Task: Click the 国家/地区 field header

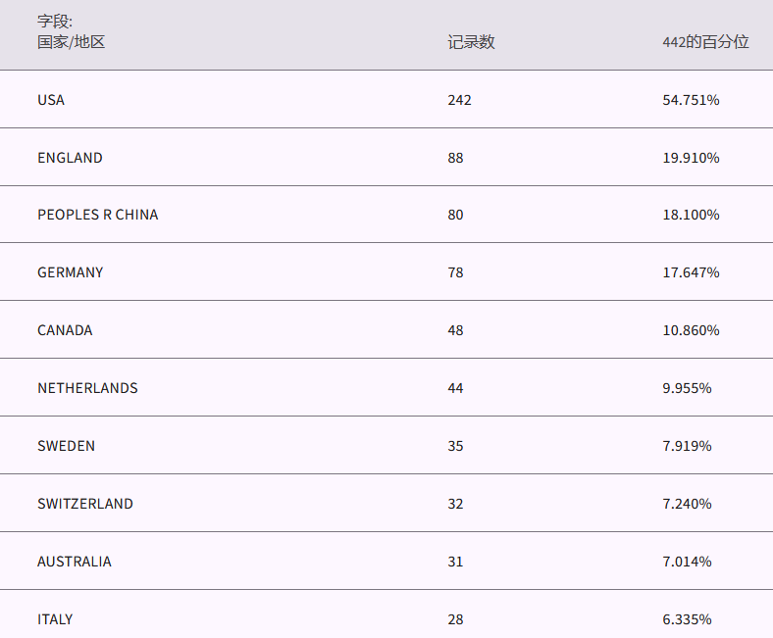Action: [71, 42]
